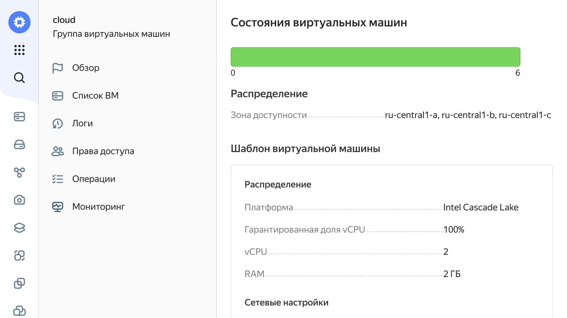
Task: Open virtual machines icon in left rail
Action: (x=19, y=117)
